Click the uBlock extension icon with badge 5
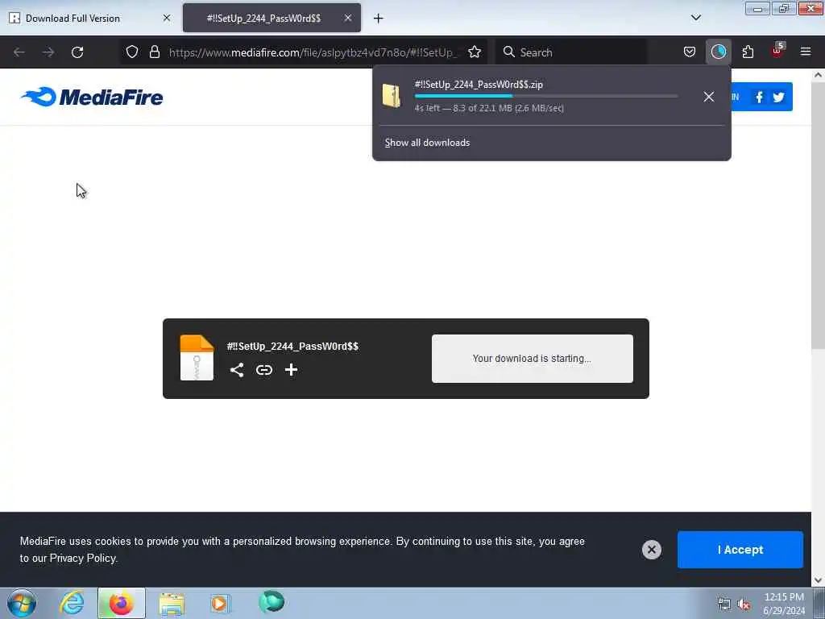 point(777,51)
